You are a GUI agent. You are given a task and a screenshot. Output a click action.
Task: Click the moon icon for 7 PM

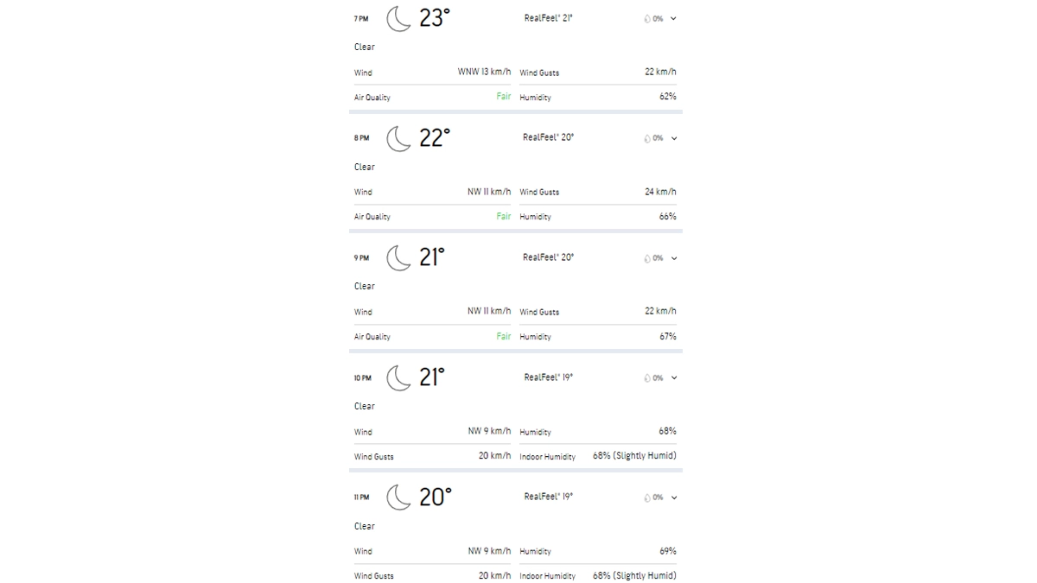(x=398, y=18)
